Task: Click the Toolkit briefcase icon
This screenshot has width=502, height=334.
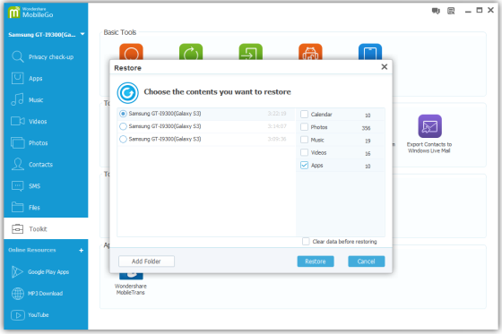Action: 17,229
